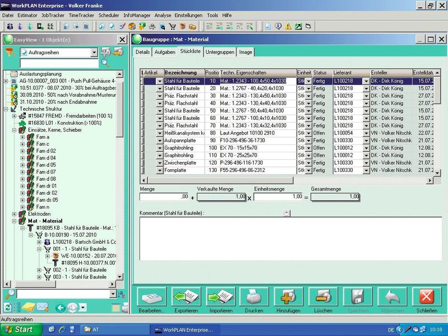This screenshot has width=448, height=336.
Task: Open dropdown of the bottom EasyView search field
Action: 113,294
